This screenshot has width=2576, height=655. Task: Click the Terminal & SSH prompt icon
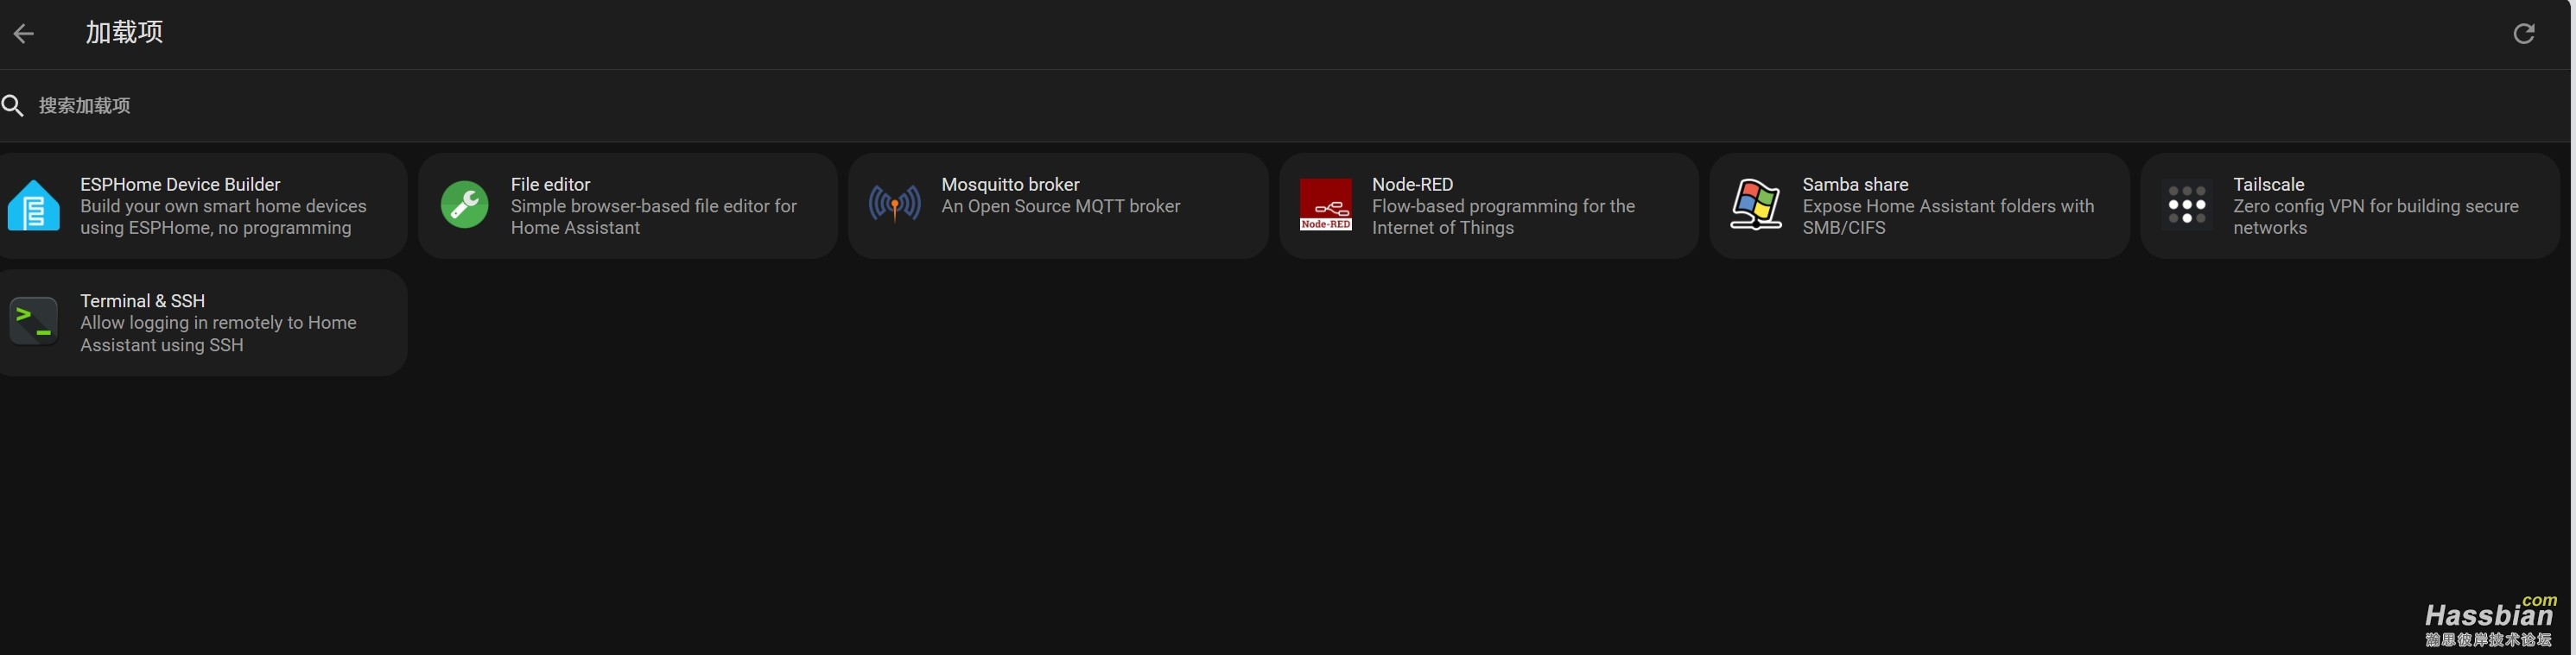click(34, 322)
